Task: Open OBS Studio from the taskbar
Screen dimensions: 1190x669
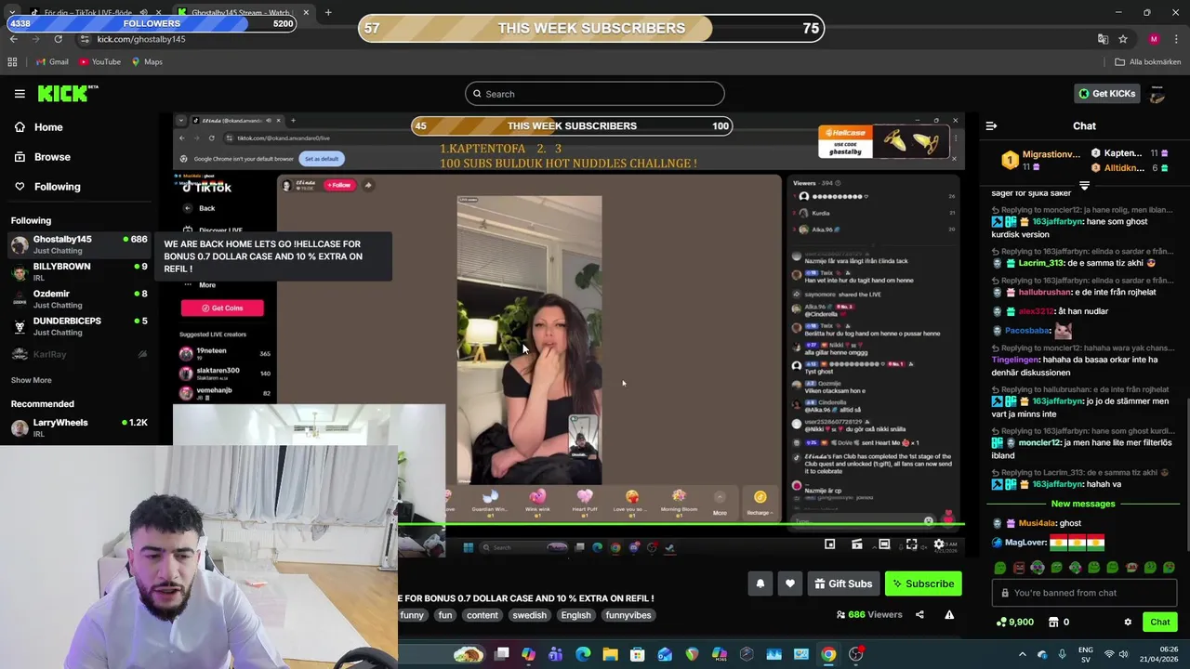Action: click(x=855, y=654)
